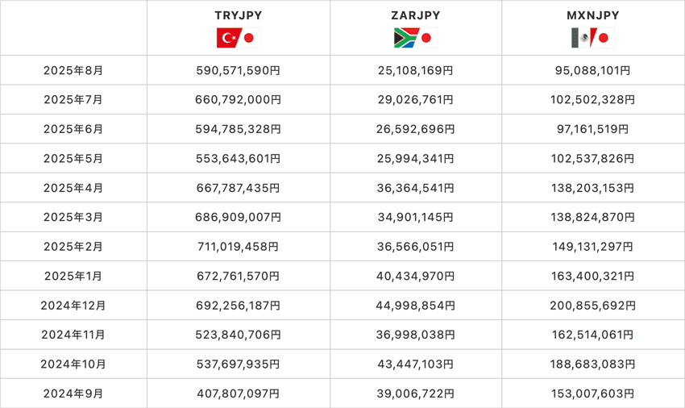Click the 2024年12月 row label

click(x=73, y=306)
